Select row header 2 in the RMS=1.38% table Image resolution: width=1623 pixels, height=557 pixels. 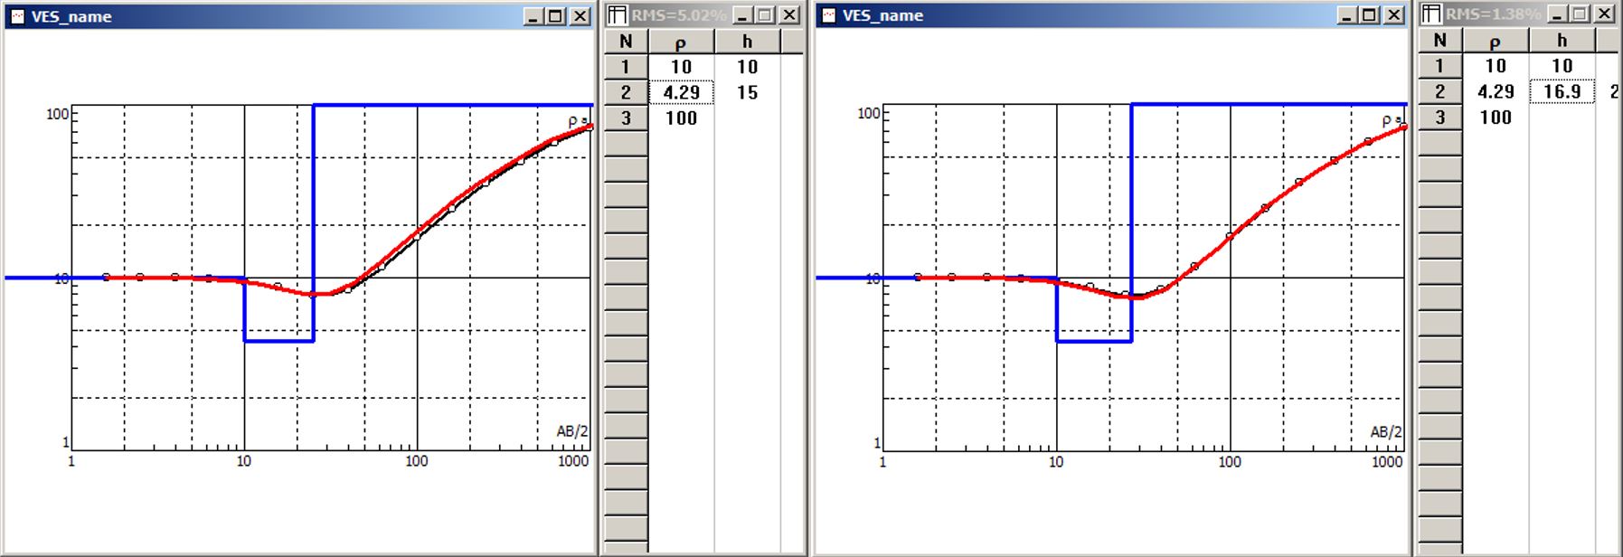[x=1440, y=91]
